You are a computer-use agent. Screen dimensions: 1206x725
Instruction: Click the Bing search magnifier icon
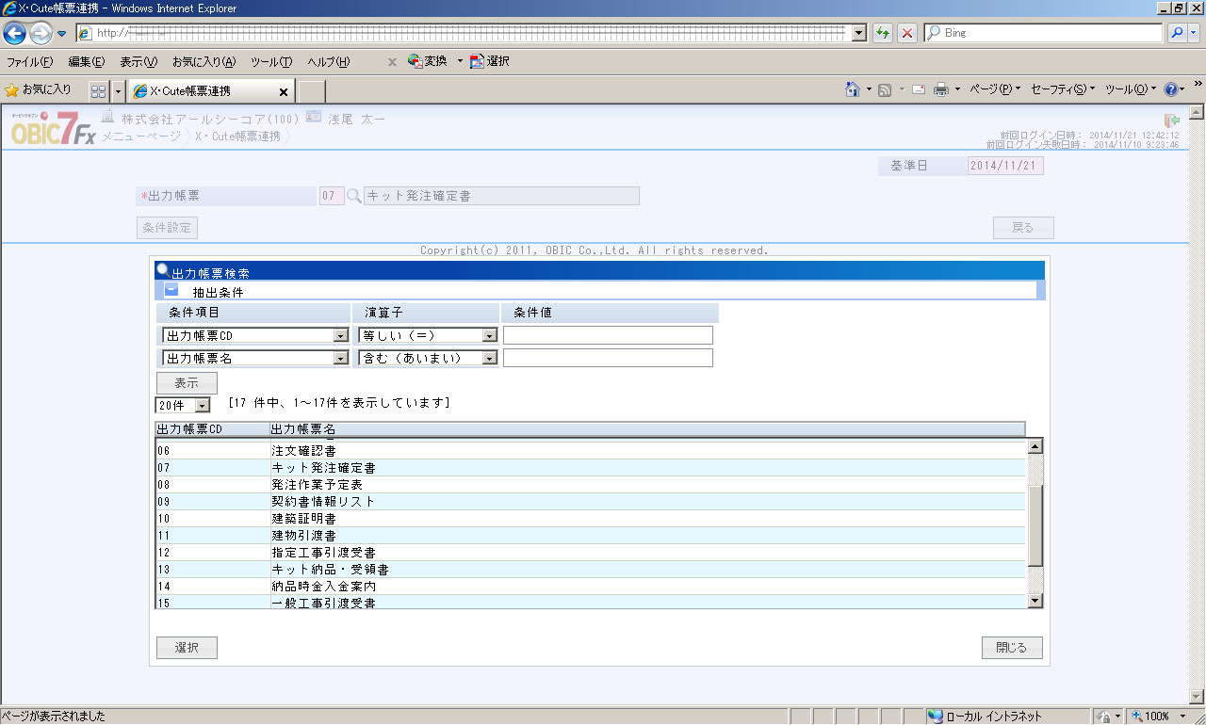(x=1177, y=33)
